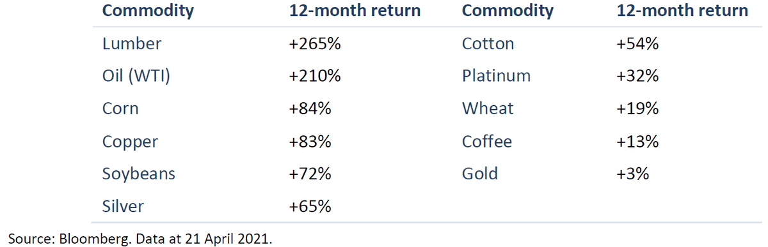Screen dimensions: 768x247
Task: Click the right Commodity column header
Action: (x=508, y=11)
